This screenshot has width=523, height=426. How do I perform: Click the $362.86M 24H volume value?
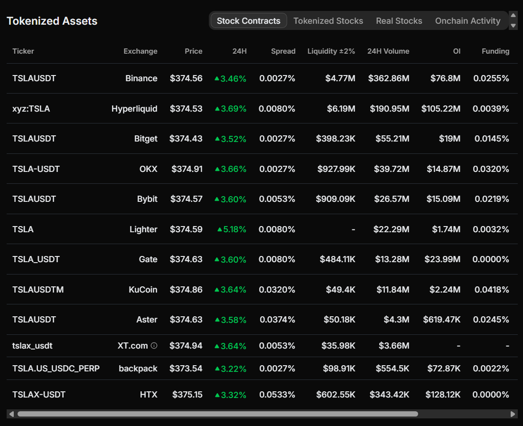point(389,78)
